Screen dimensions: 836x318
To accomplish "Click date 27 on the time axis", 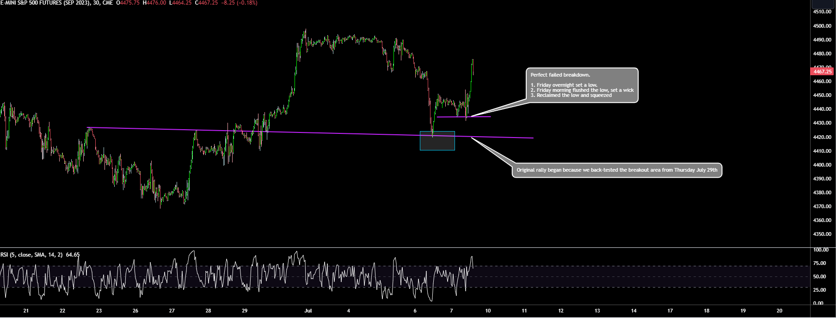I will 172,311.
